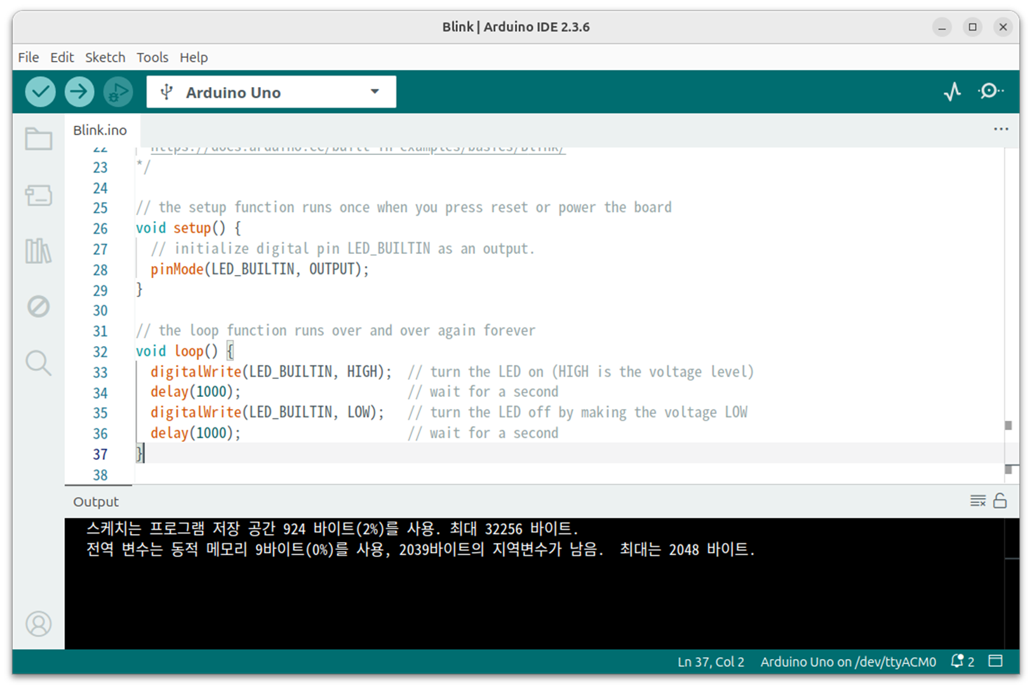
Task: Click the editor vertical scrollbar
Action: click(x=1012, y=316)
